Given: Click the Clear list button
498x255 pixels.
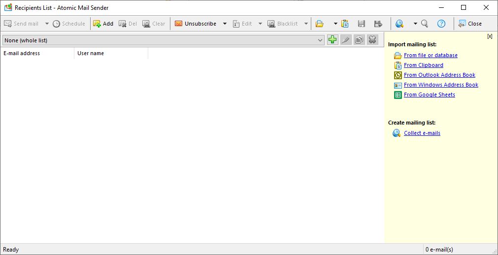Looking at the screenshot, I should click(154, 24).
